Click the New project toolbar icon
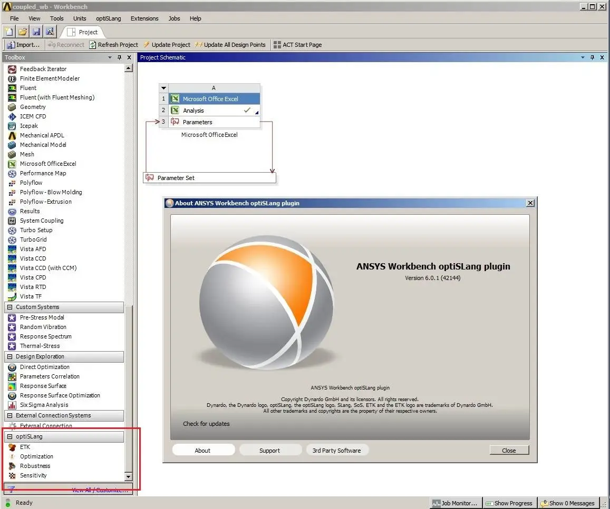This screenshot has height=509, width=610. (x=9, y=32)
